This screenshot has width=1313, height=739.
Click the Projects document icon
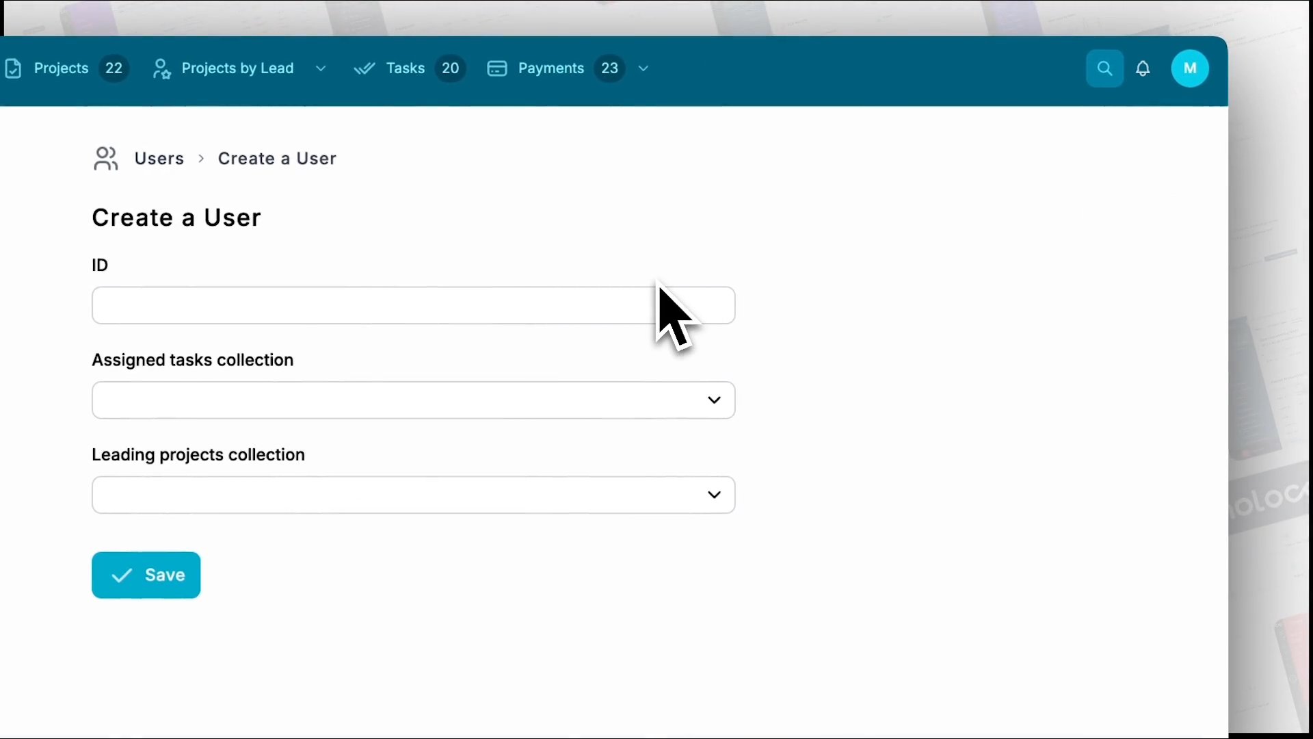(x=13, y=68)
